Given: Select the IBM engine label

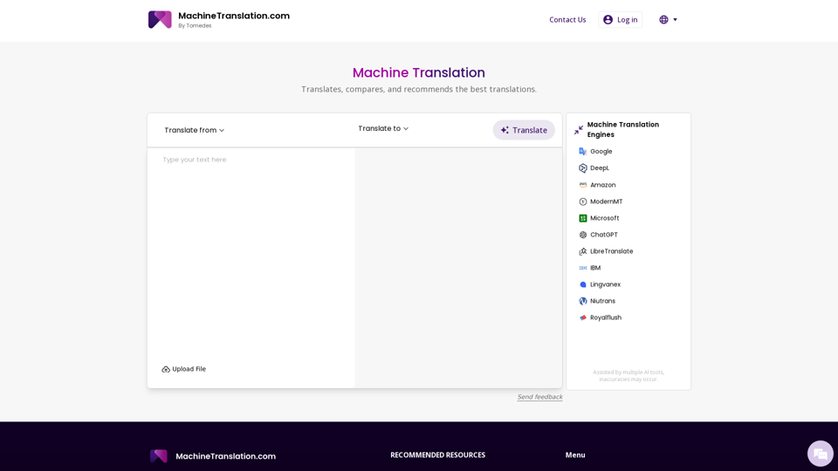Looking at the screenshot, I should point(595,268).
